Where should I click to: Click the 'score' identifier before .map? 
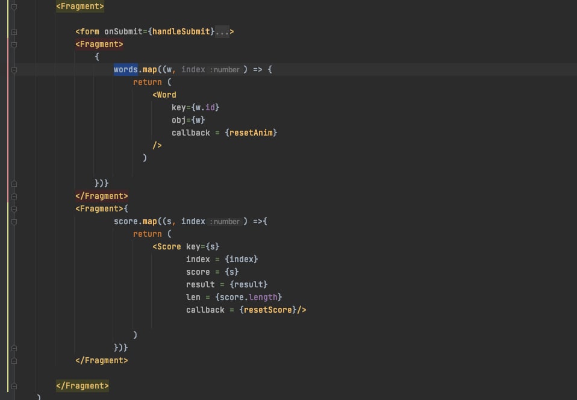pos(125,222)
